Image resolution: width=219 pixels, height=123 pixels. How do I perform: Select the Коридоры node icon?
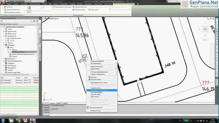[x=6, y=63]
